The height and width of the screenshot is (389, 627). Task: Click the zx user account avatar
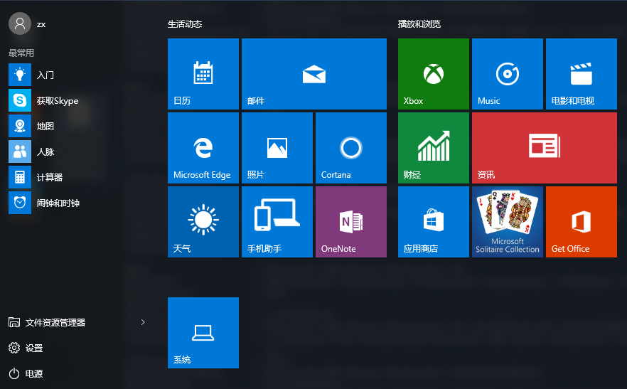[20, 23]
